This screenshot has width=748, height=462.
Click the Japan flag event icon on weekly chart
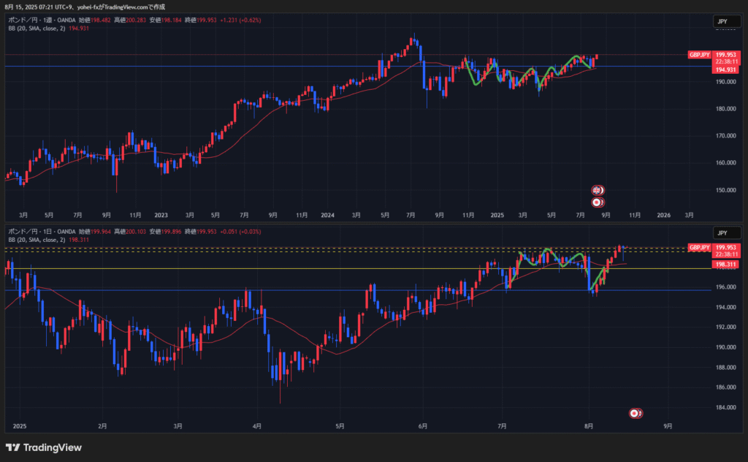(597, 202)
